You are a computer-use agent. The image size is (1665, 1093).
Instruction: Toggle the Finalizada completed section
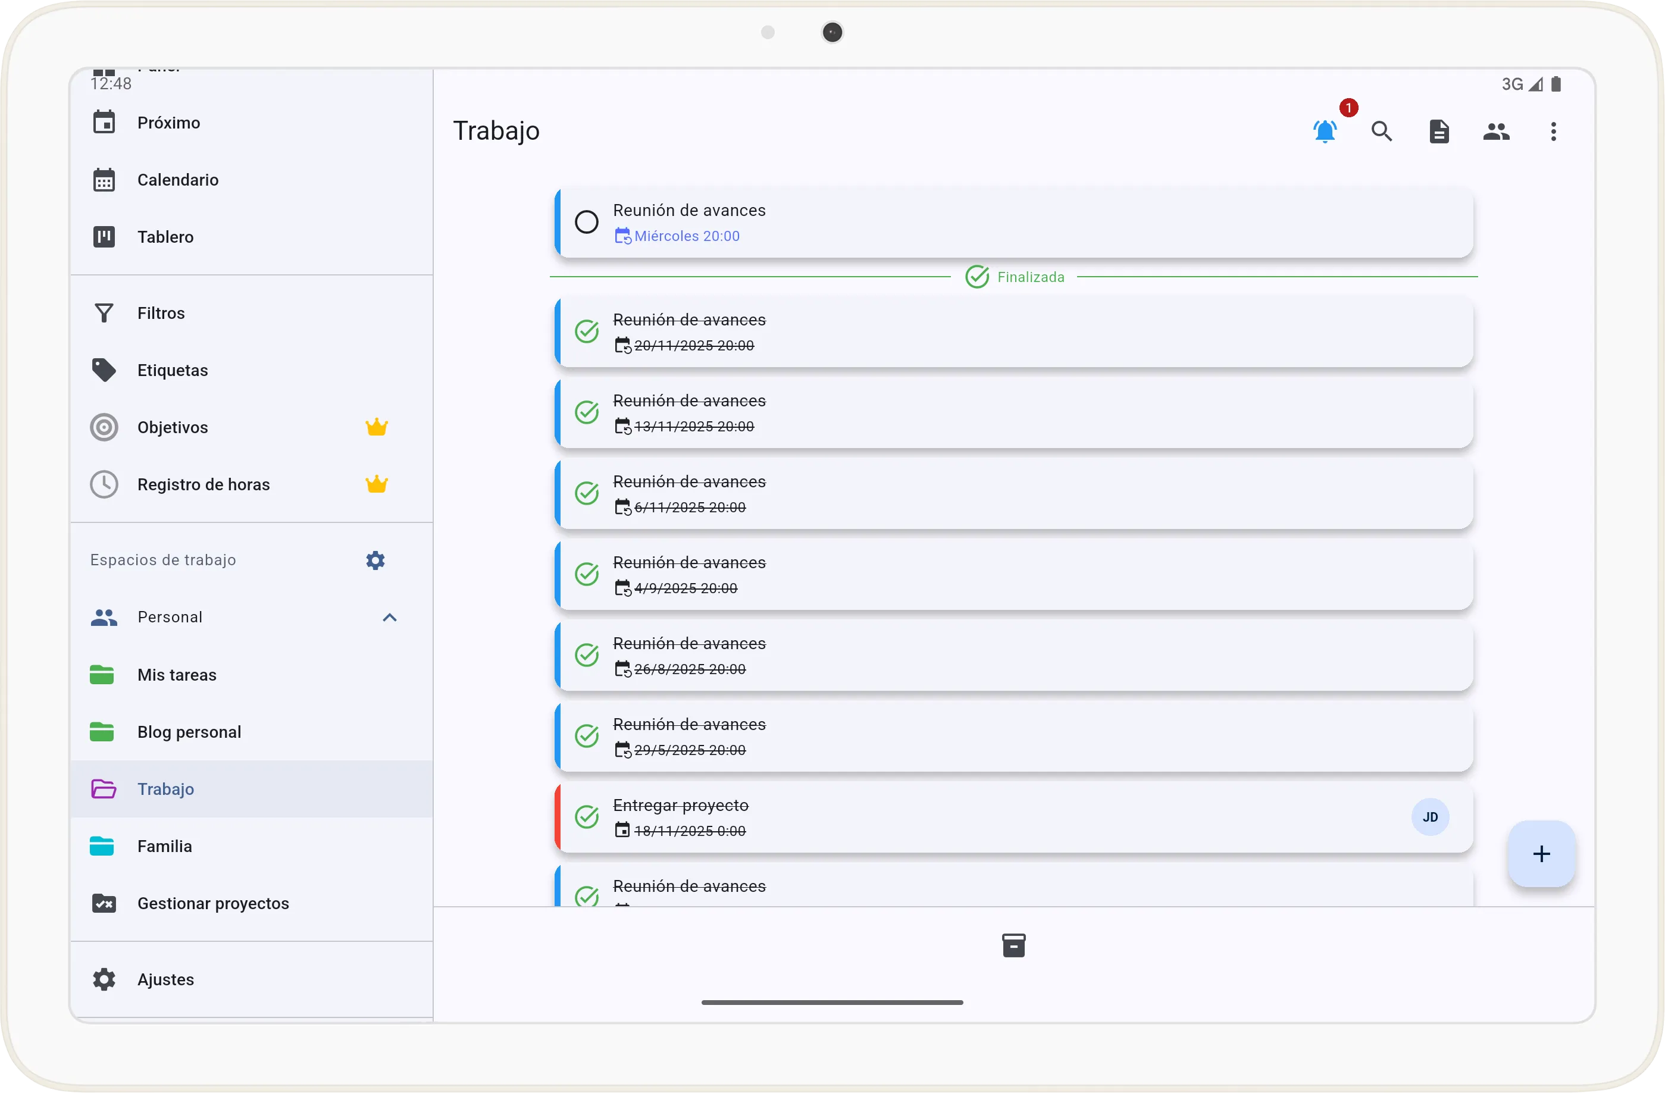point(1015,276)
